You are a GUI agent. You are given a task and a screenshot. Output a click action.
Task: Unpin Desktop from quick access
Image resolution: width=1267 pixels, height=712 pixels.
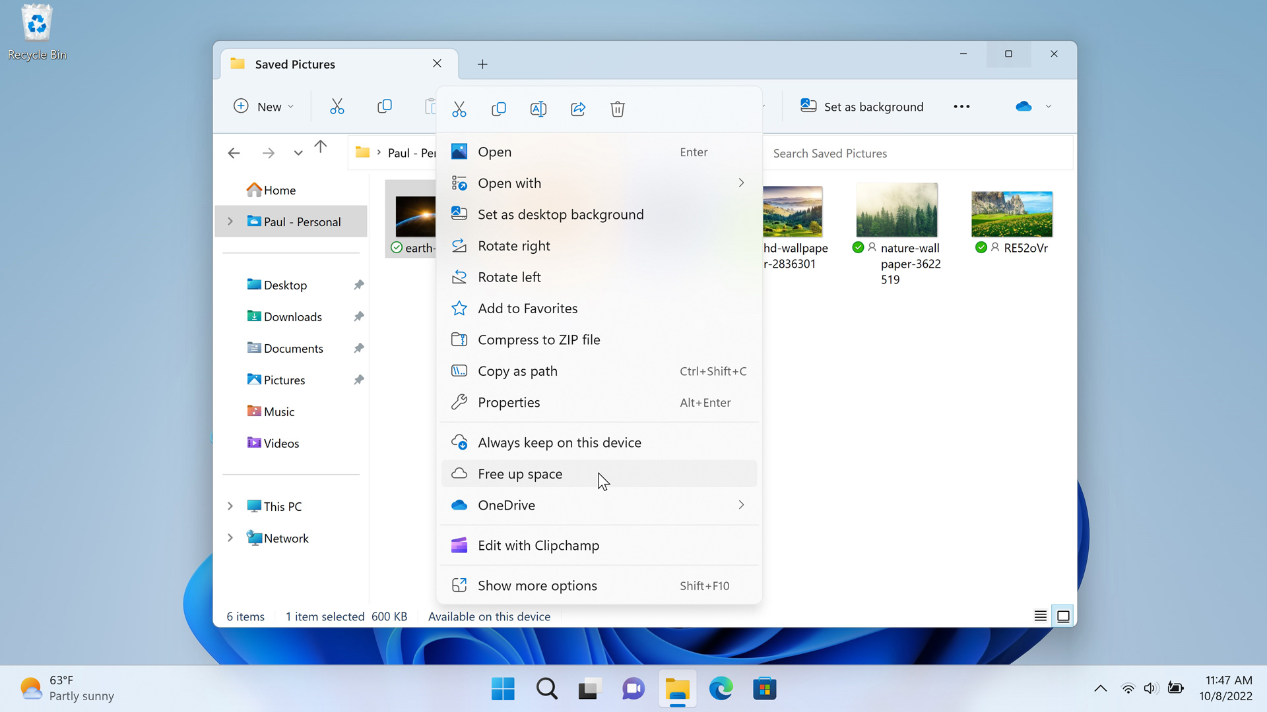pos(358,285)
